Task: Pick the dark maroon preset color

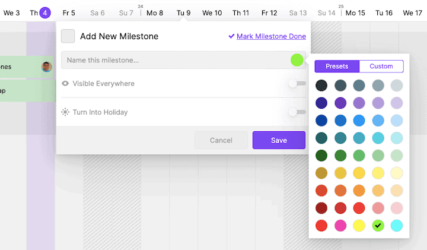Action: click(321, 208)
